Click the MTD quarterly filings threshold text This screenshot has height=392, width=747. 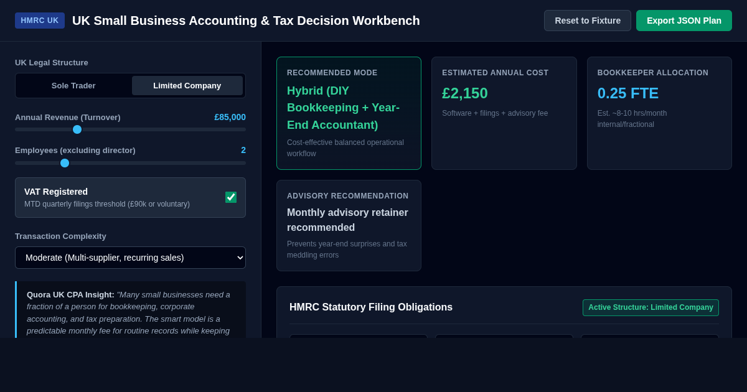107,204
